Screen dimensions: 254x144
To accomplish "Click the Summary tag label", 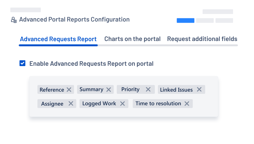I will coord(91,90).
